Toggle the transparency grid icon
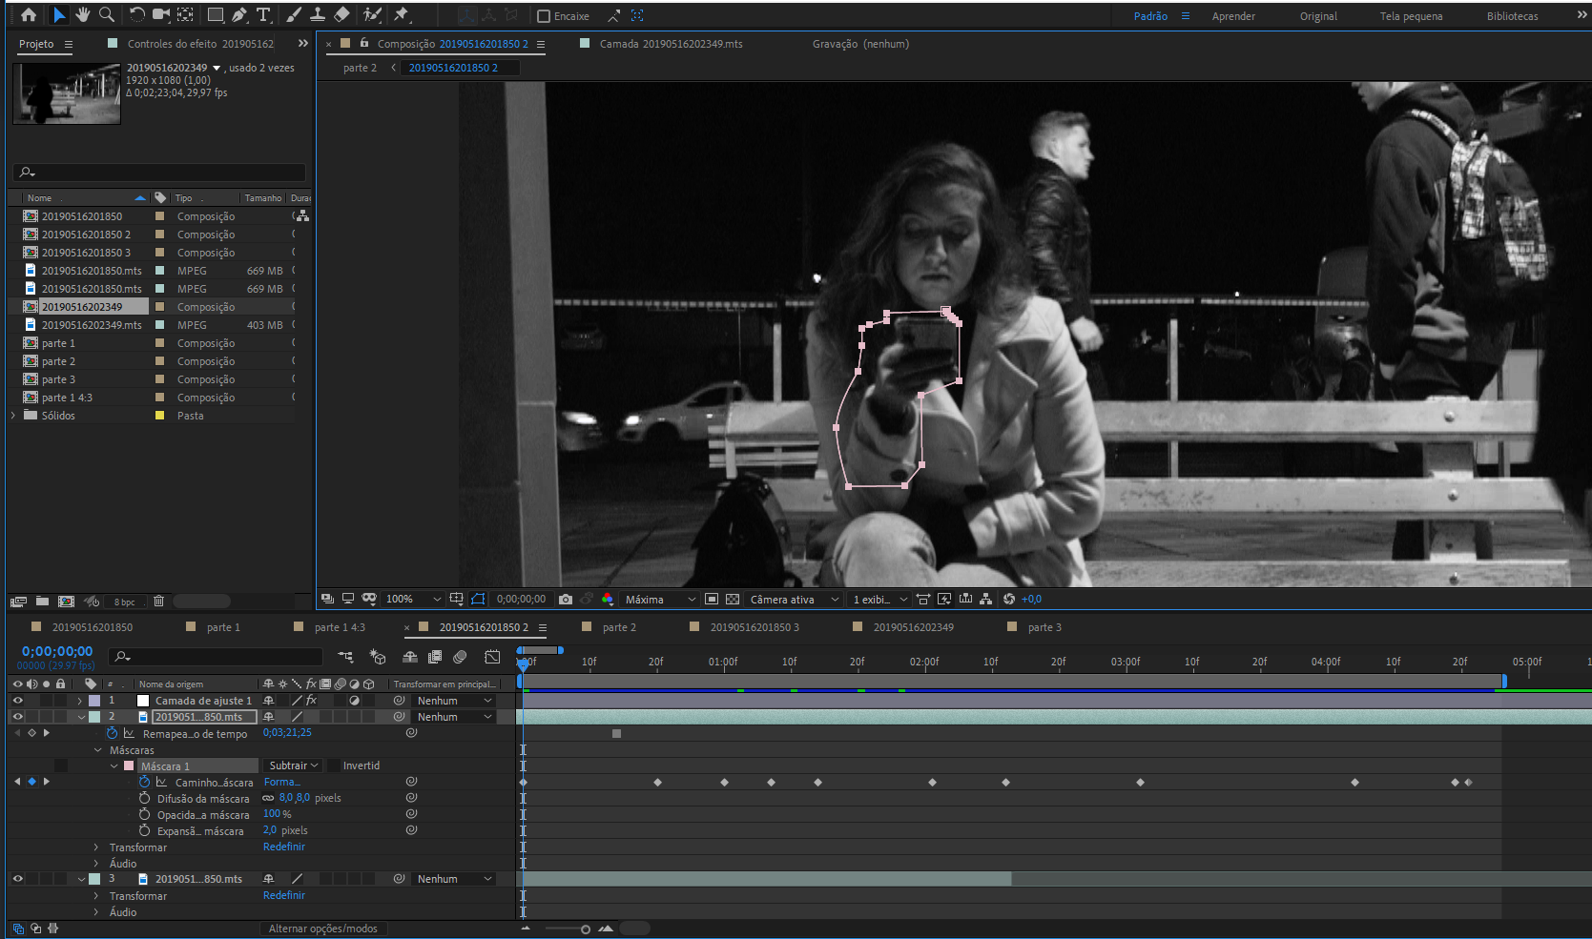1592x939 pixels. pyautogui.click(x=733, y=600)
